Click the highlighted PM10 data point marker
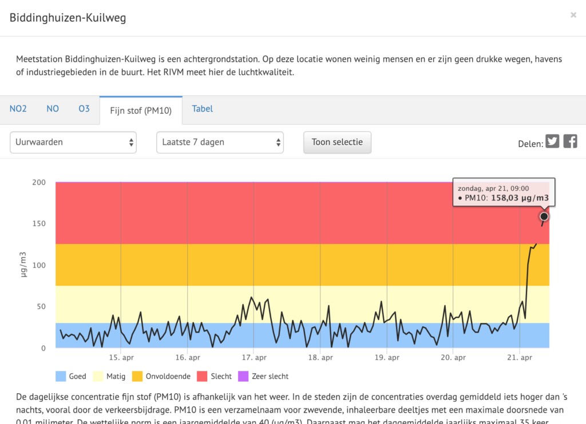 tap(544, 216)
